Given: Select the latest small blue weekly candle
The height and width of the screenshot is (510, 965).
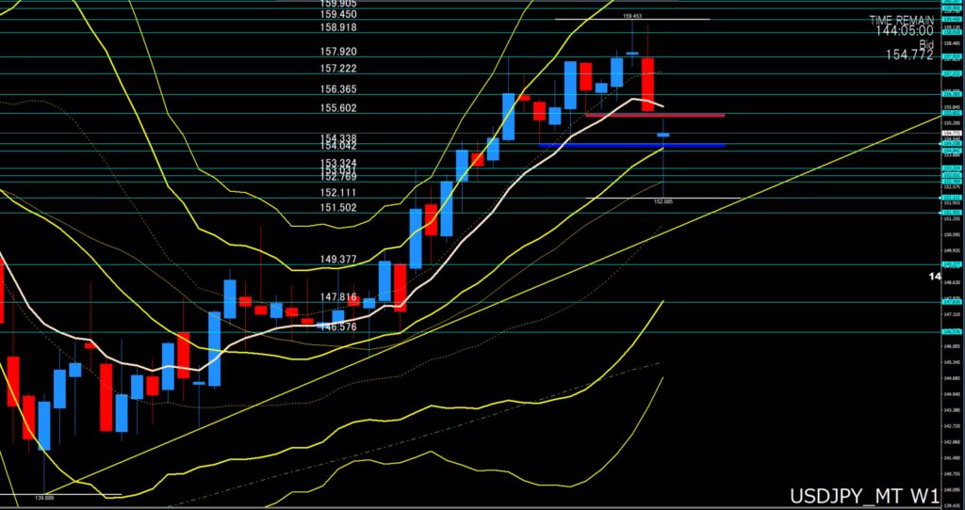Looking at the screenshot, I should pyautogui.click(x=663, y=135).
